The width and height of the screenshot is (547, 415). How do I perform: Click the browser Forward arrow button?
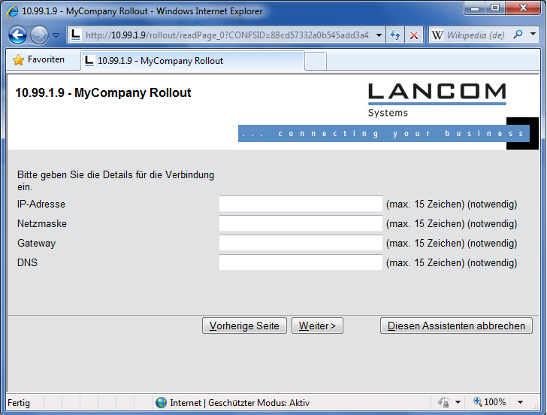coord(39,35)
